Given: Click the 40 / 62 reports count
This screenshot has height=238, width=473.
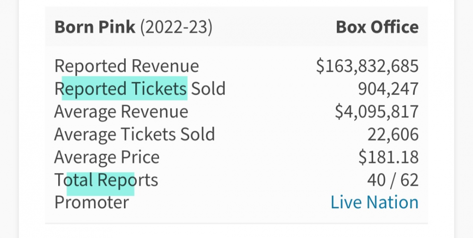Looking at the screenshot, I should tap(393, 180).
